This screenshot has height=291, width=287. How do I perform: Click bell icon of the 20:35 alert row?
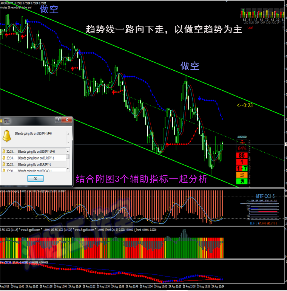(x=4, y=152)
